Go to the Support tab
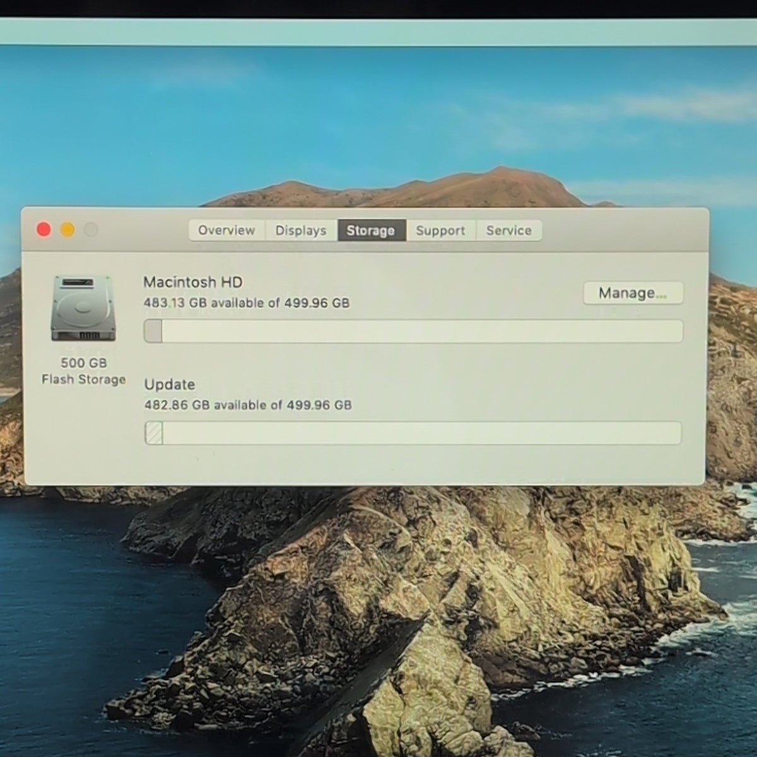757x757 pixels. coord(440,230)
